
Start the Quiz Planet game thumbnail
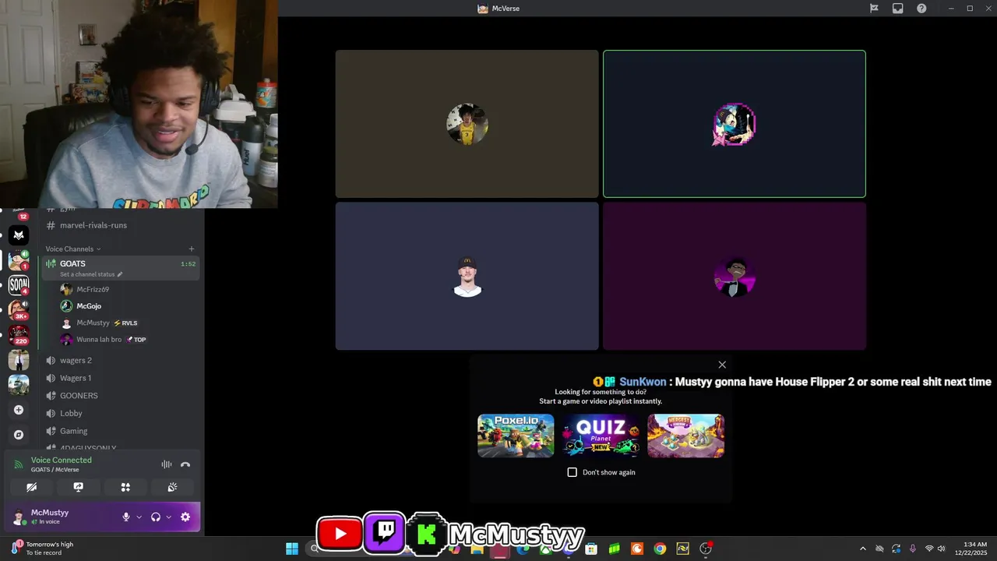(601, 436)
